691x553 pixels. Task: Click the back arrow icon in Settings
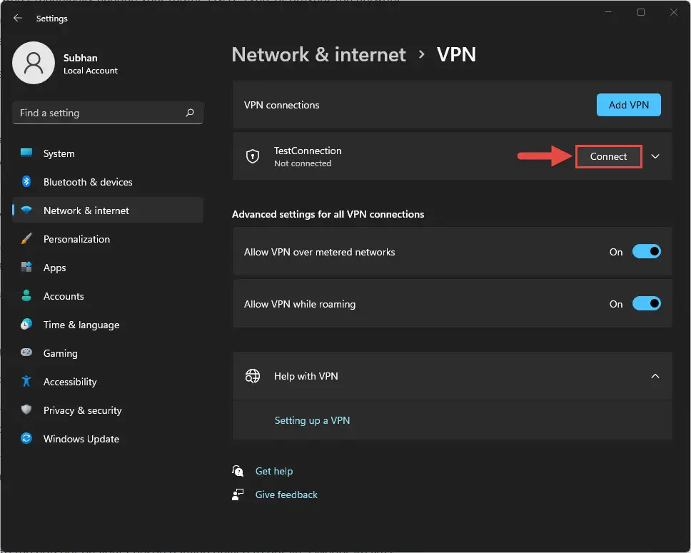point(18,18)
